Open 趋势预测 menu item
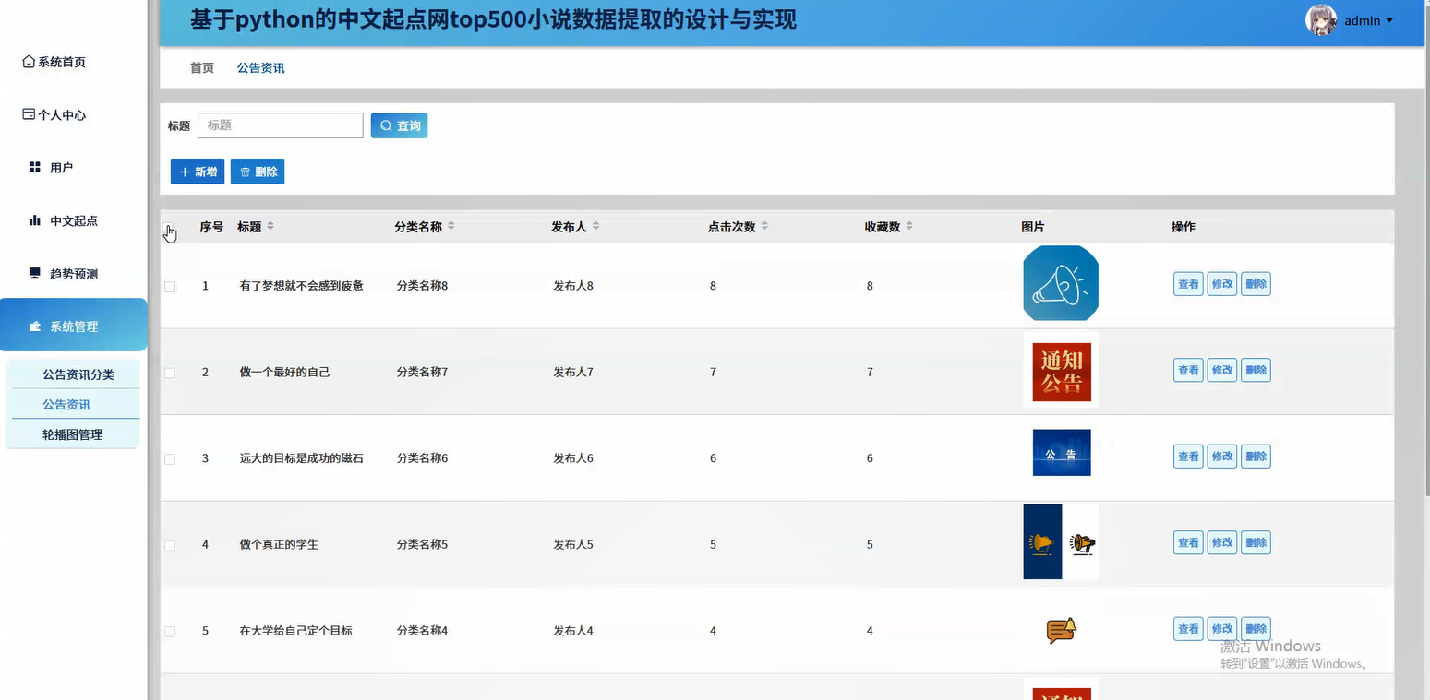The height and width of the screenshot is (700, 1430). (63, 274)
